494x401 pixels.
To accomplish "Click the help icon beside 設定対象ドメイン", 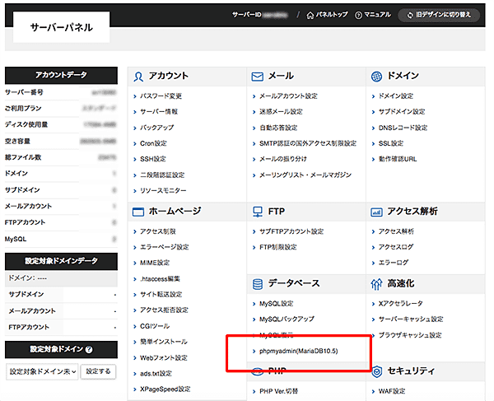I will point(89,349).
